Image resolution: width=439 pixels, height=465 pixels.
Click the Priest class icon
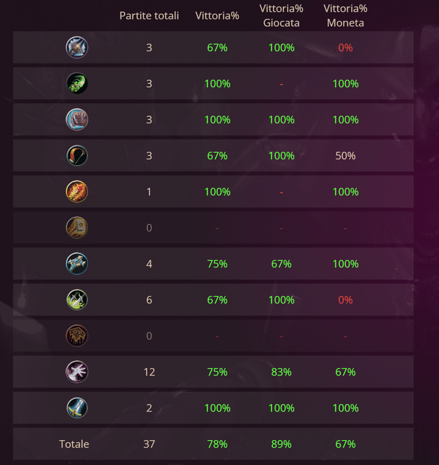point(76,264)
